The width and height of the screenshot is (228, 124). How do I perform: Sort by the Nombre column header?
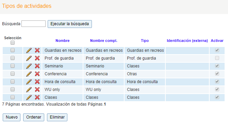click(63, 41)
